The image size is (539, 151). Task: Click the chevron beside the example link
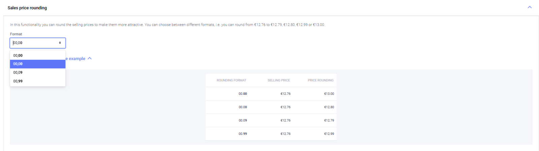click(x=90, y=59)
